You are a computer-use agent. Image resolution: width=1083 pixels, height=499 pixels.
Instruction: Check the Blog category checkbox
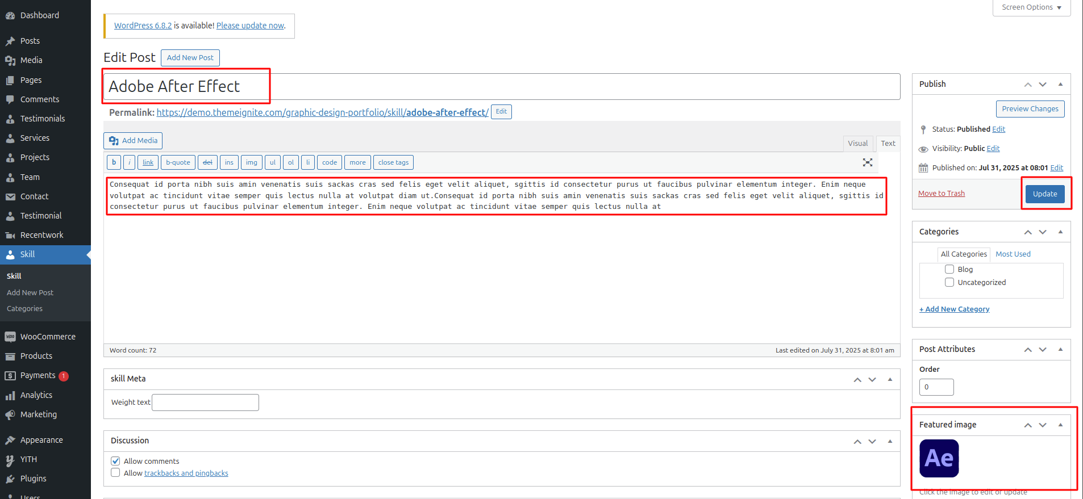tap(949, 269)
